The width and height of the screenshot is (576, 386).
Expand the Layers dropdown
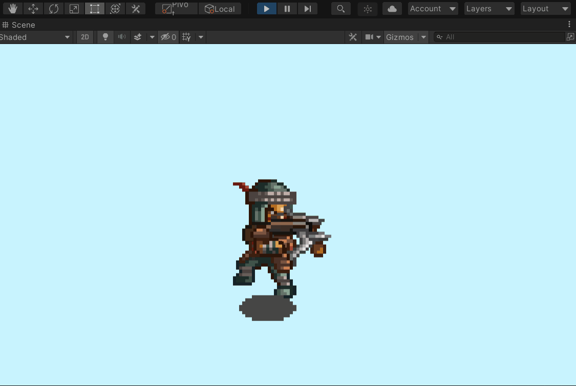pyautogui.click(x=488, y=9)
